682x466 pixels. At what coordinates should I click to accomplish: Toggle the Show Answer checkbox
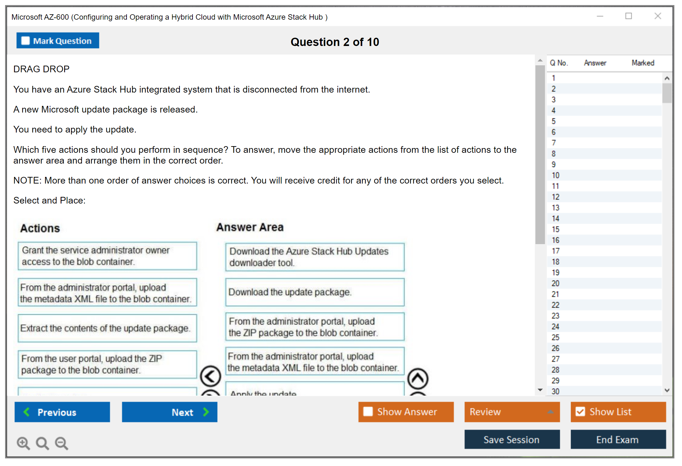pos(368,411)
